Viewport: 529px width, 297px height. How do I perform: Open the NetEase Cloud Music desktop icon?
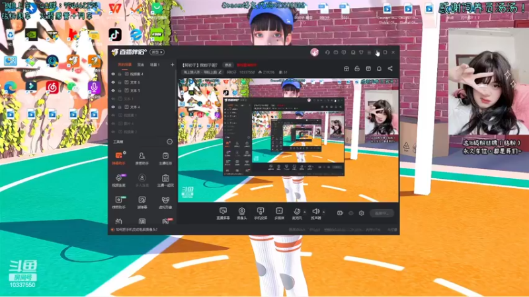(52, 87)
